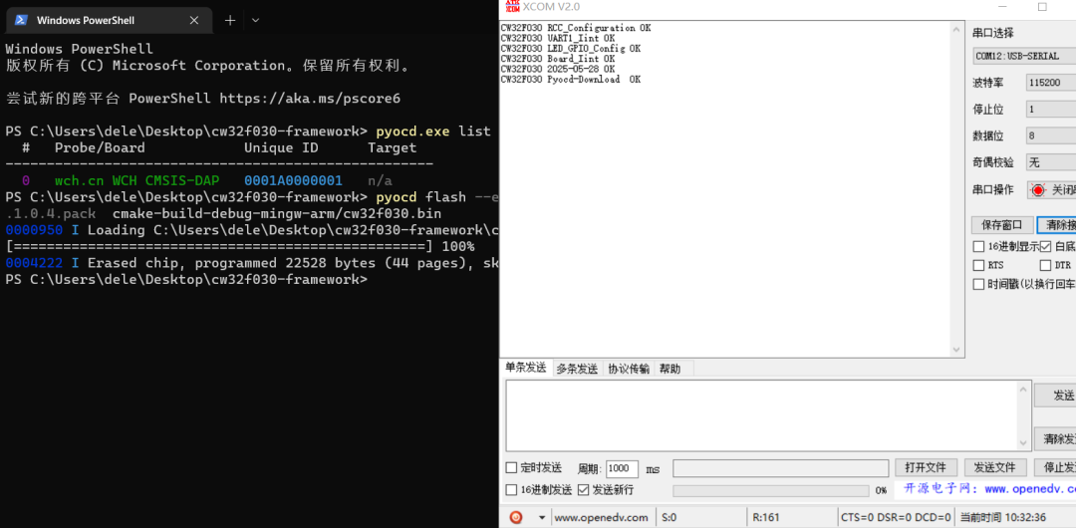Click the https://aka.ms/pscore6 link in PowerShell
The width and height of the screenshot is (1076, 528).
coord(310,99)
